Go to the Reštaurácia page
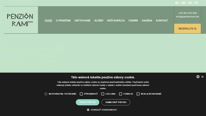Screen dimensions: 206x116 tap(116, 21)
